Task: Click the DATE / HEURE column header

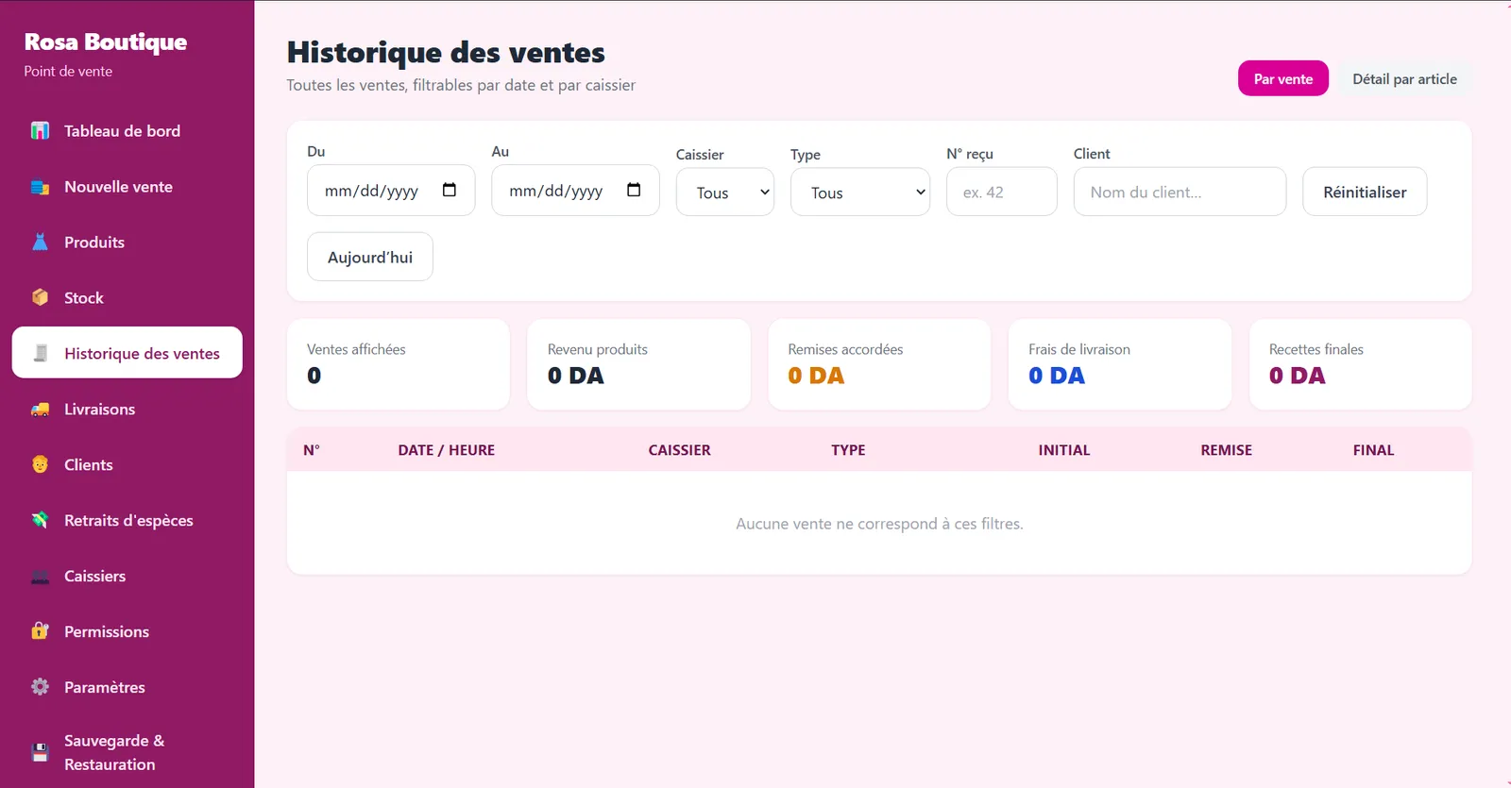Action: tap(447, 450)
